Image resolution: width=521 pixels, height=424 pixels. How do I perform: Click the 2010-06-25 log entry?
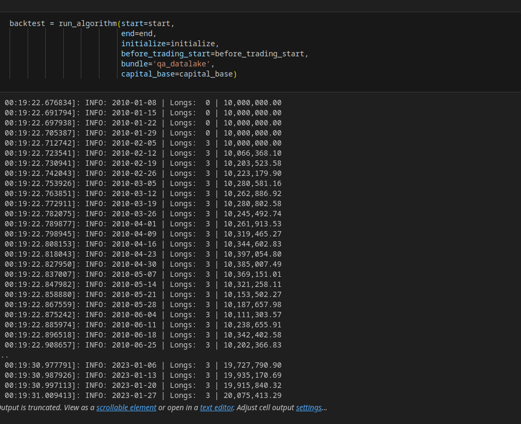click(143, 345)
